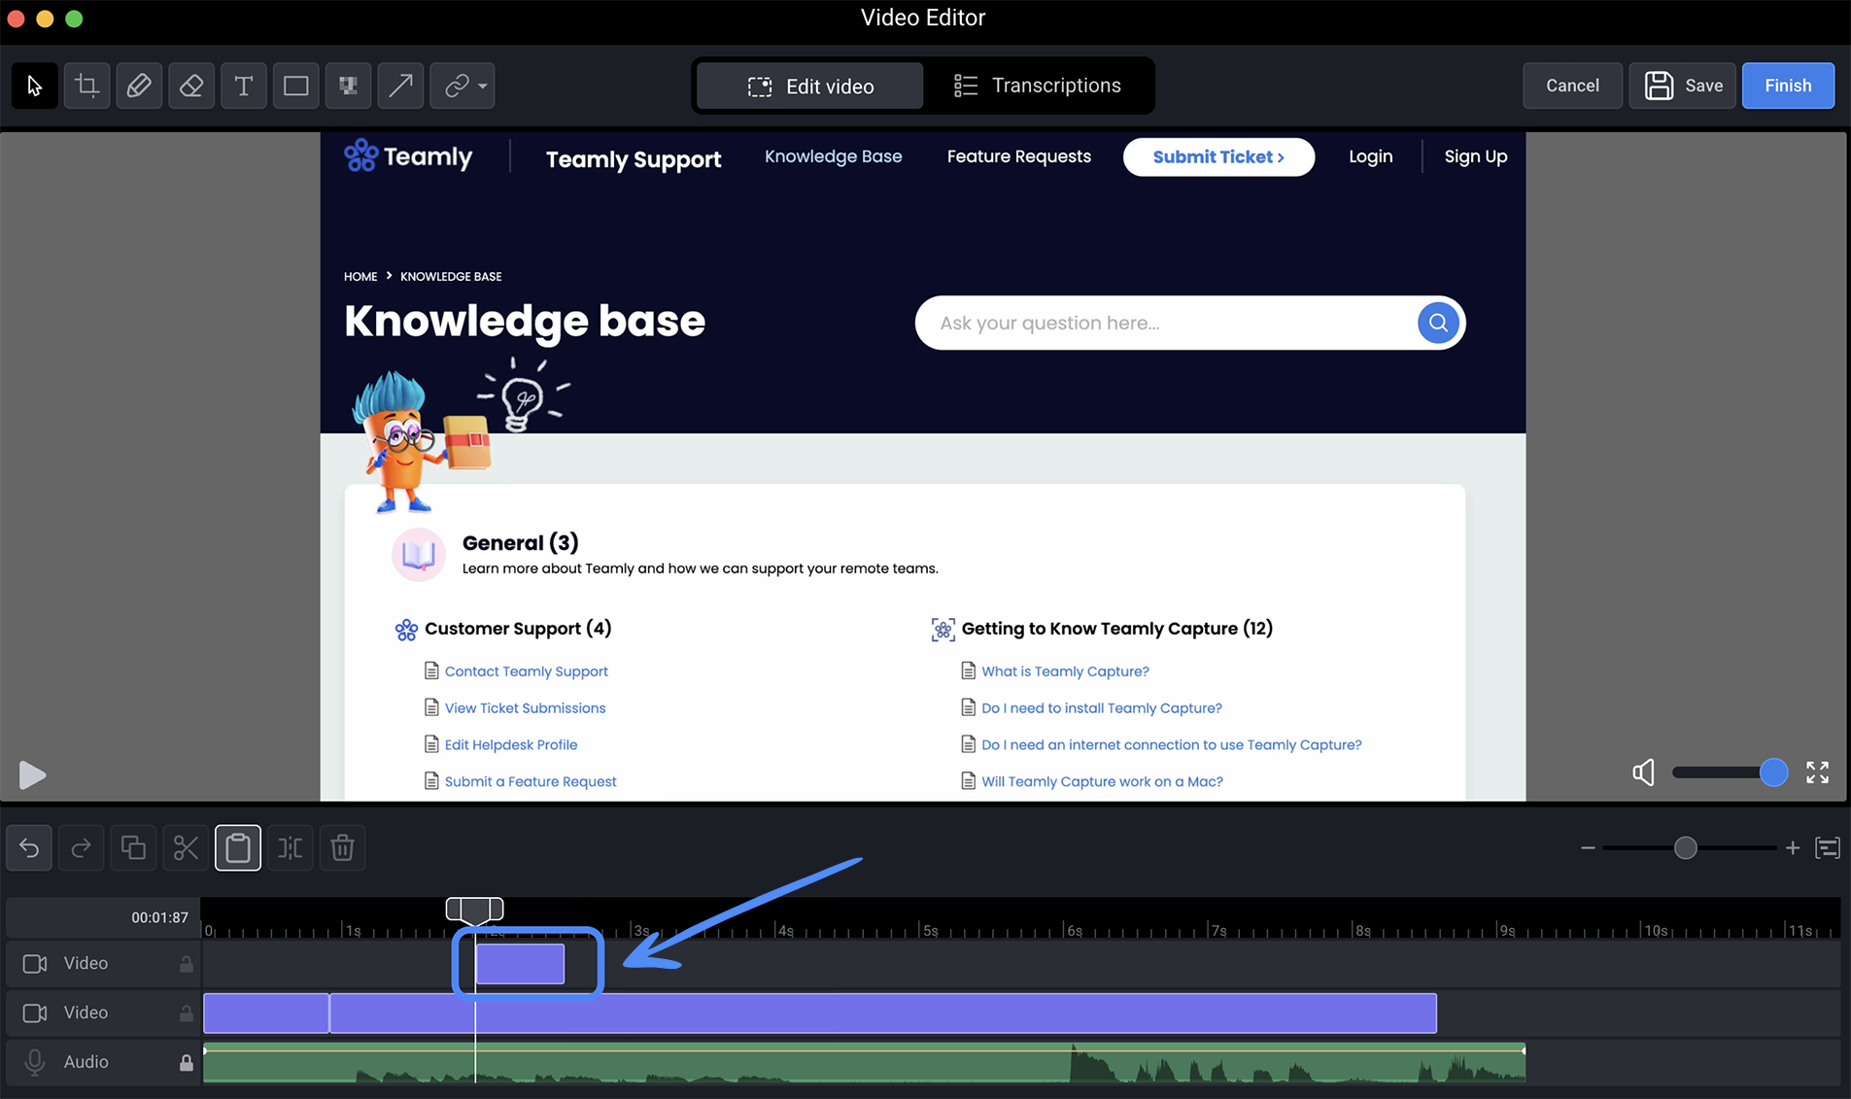Select the Rectangle shape tool

pos(296,86)
